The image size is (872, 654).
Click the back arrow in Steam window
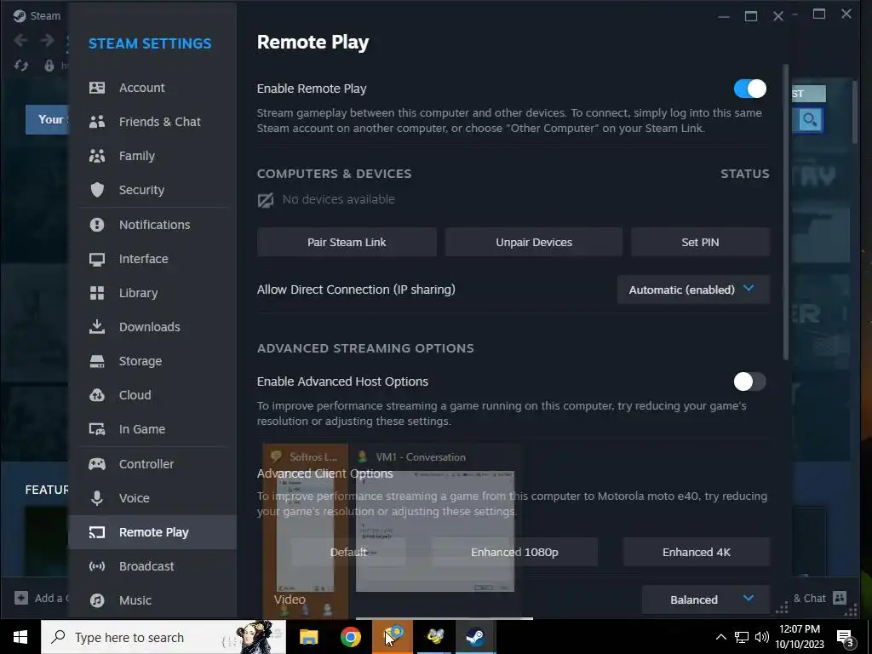point(20,40)
